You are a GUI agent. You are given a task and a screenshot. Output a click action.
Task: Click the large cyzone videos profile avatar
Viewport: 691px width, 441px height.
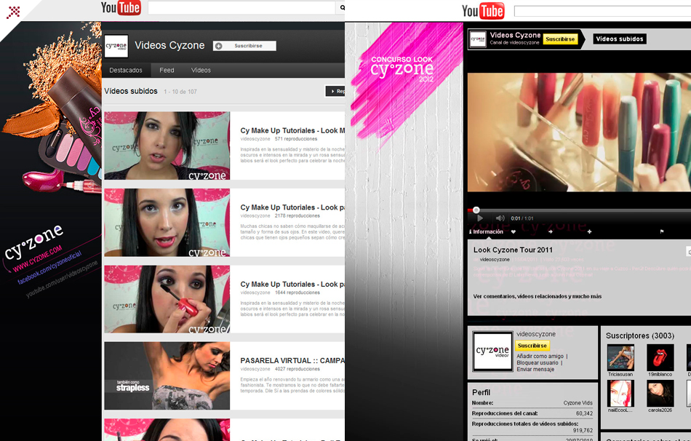tap(492, 351)
